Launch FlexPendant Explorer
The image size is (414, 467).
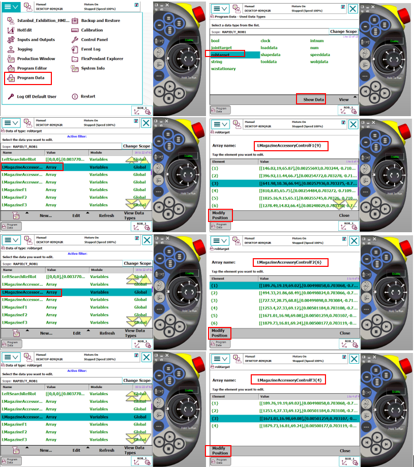pos(102,59)
